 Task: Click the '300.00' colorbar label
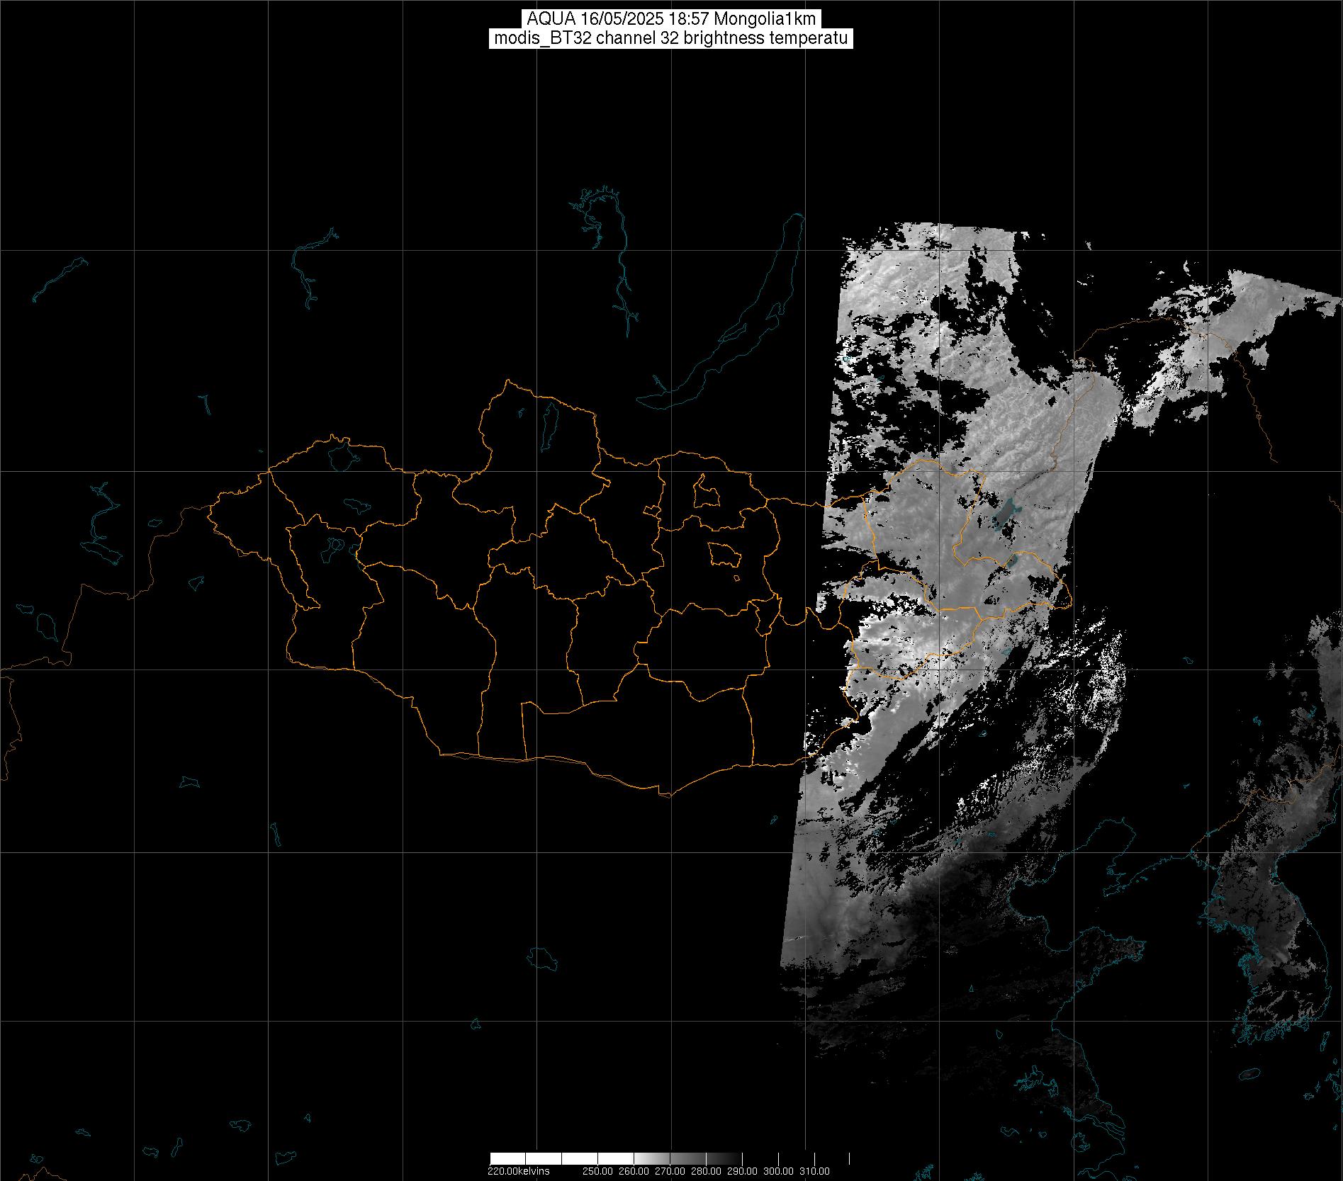click(778, 1171)
